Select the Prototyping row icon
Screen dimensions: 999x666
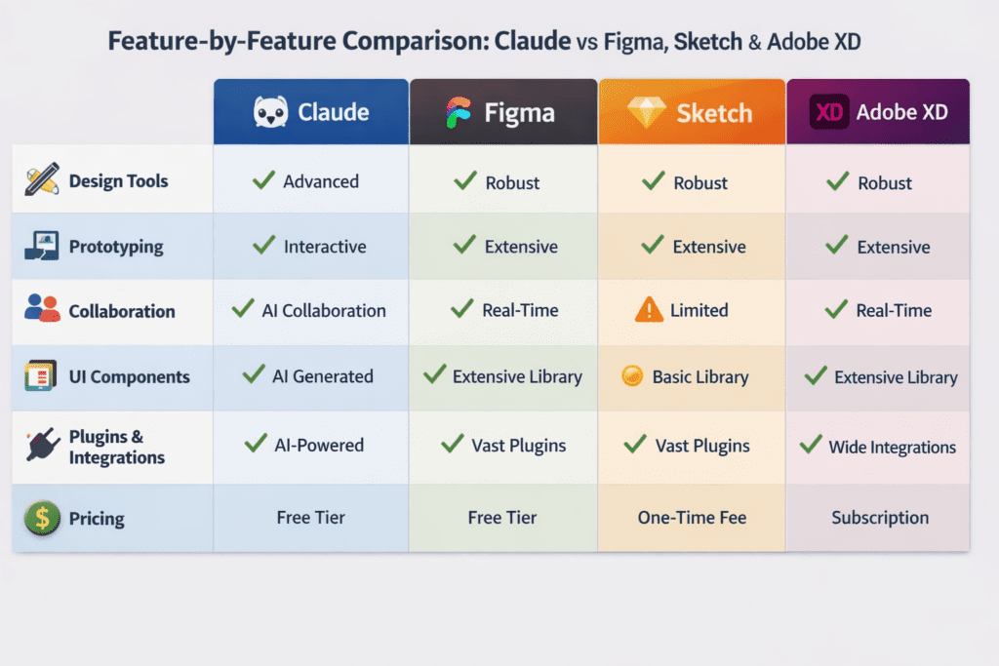(42, 246)
